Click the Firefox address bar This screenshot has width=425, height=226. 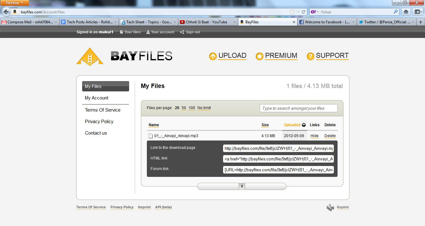pyautogui.click(x=154, y=12)
